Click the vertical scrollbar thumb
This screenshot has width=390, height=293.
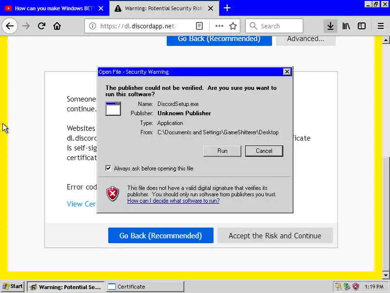(x=386, y=213)
